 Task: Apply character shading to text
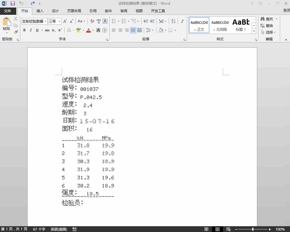(98, 30)
